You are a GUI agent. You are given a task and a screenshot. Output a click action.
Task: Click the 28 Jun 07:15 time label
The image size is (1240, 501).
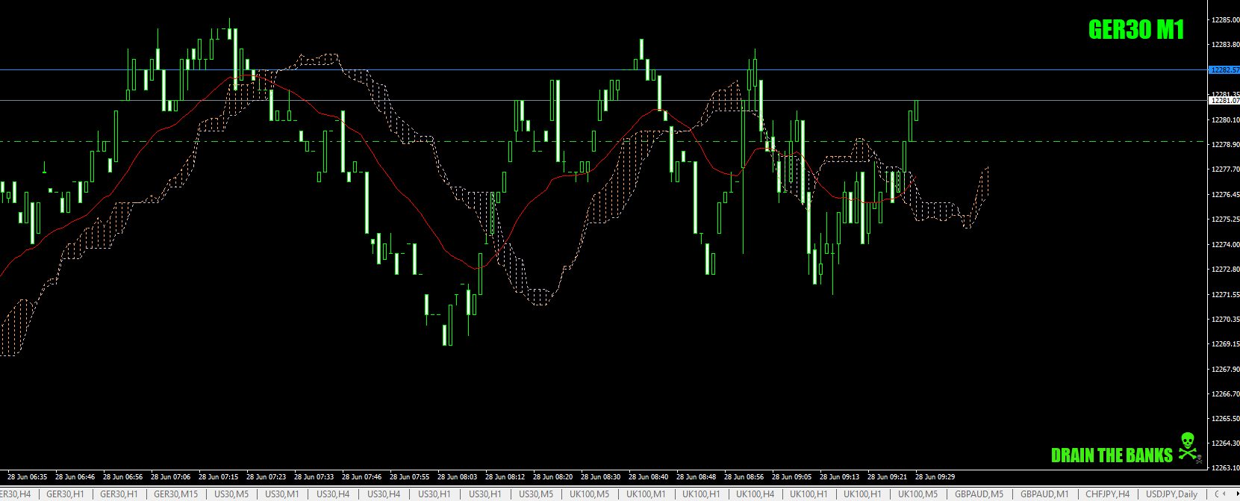[219, 476]
